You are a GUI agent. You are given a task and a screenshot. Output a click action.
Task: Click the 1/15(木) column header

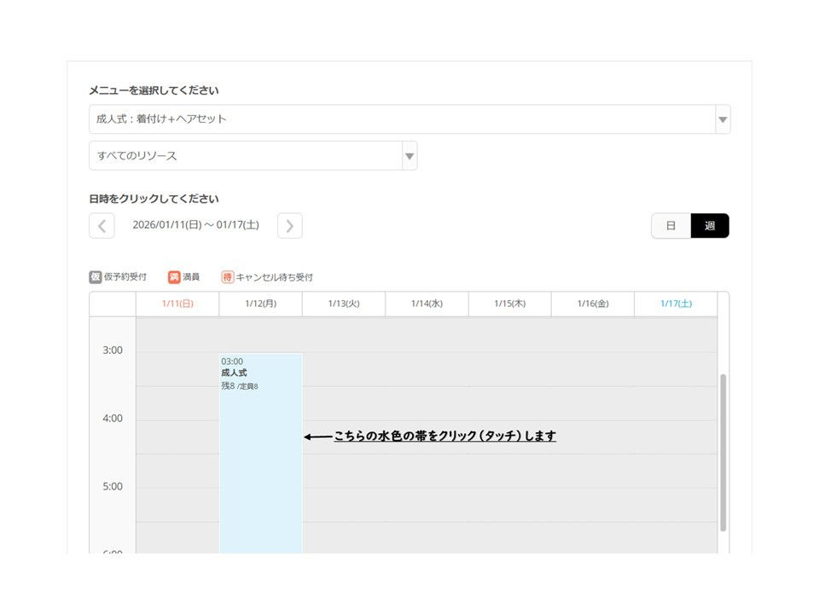[510, 304]
